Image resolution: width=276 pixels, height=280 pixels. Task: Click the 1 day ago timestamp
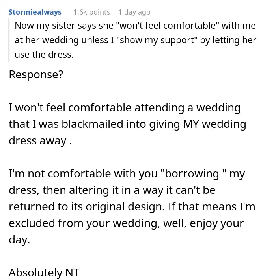point(134,12)
